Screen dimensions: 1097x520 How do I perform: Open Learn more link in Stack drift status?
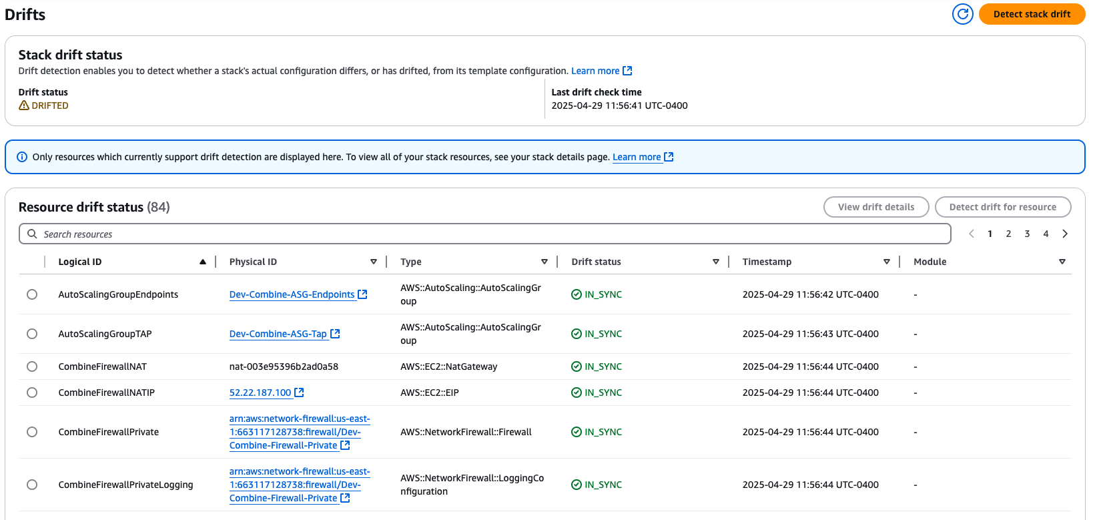(601, 71)
